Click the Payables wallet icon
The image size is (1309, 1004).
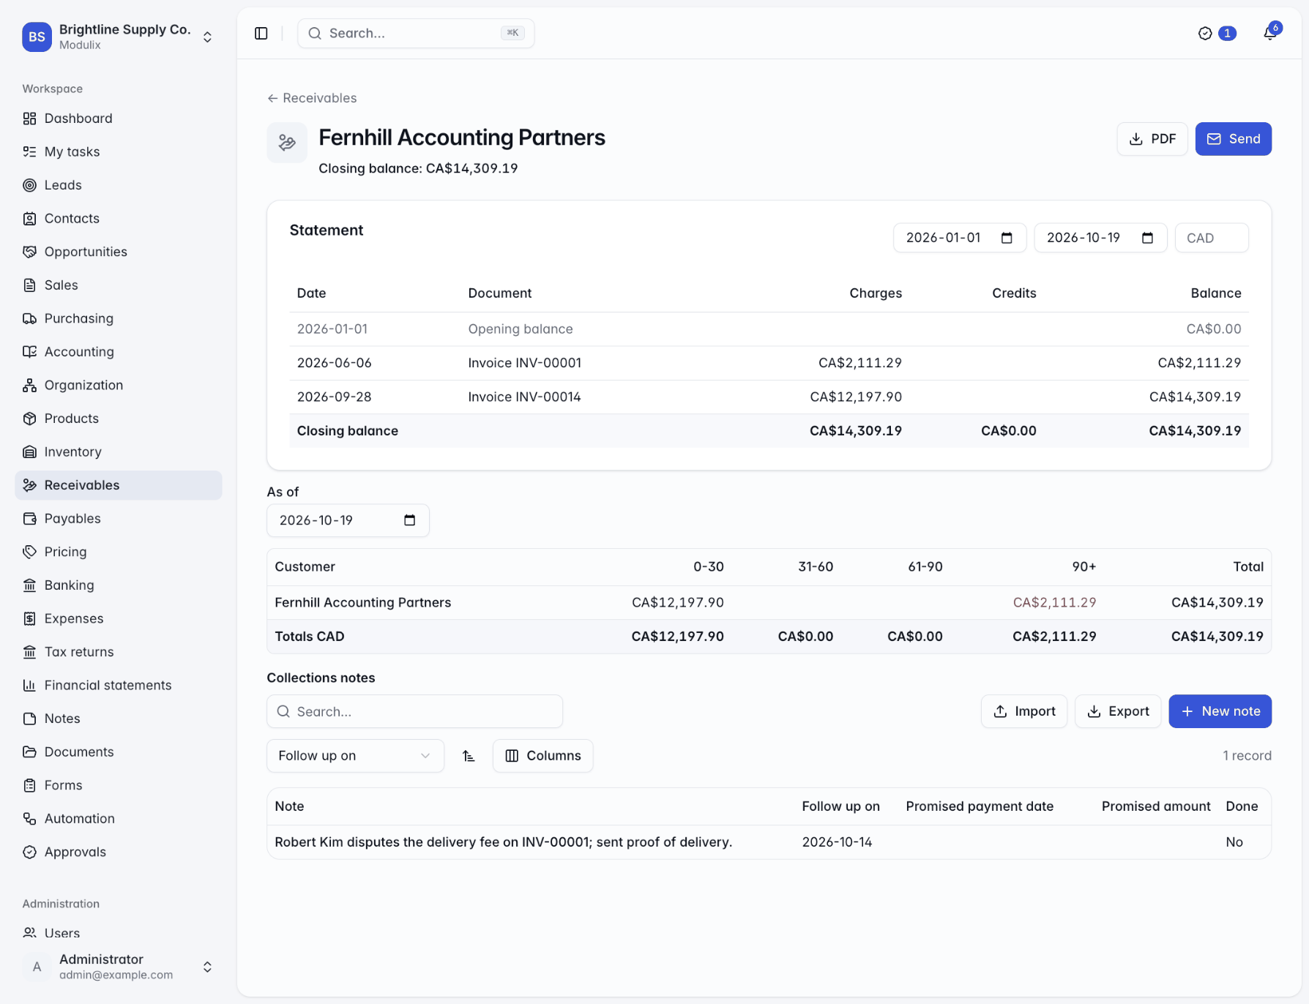(x=29, y=518)
